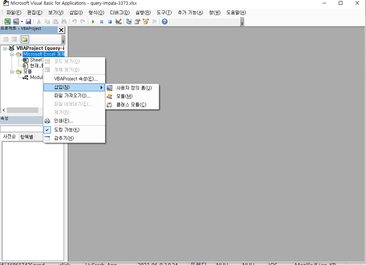The image size is (366, 265).
Task: Select View Object icon in project panel
Action: [x=14, y=39]
